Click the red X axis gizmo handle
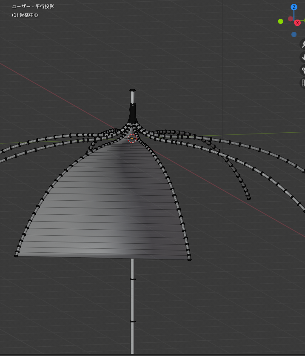 point(297,23)
